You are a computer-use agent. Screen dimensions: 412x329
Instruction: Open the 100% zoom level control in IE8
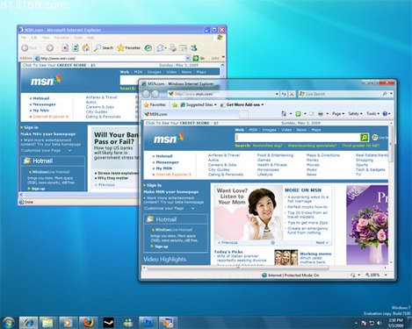(x=376, y=275)
